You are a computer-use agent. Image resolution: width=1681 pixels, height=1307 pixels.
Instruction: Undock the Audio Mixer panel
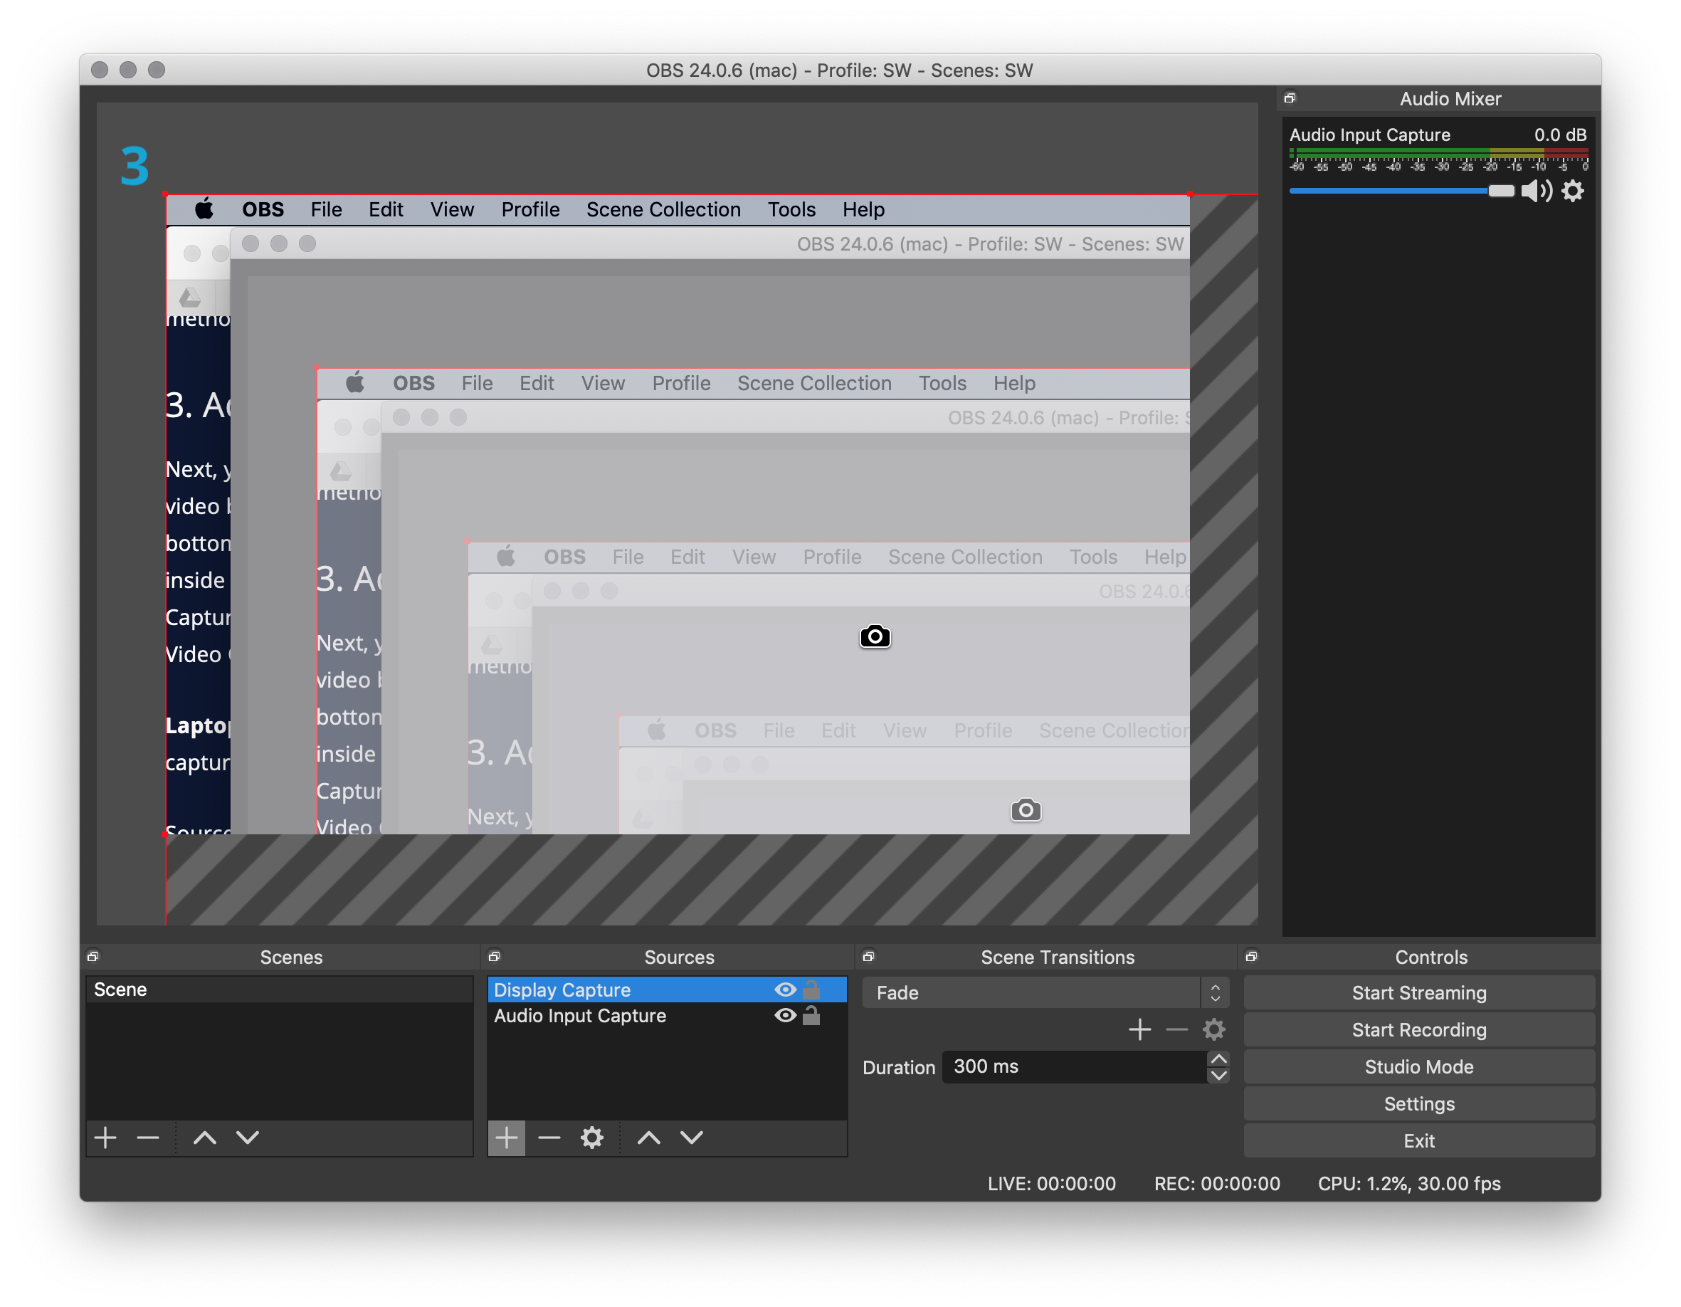click(1290, 98)
